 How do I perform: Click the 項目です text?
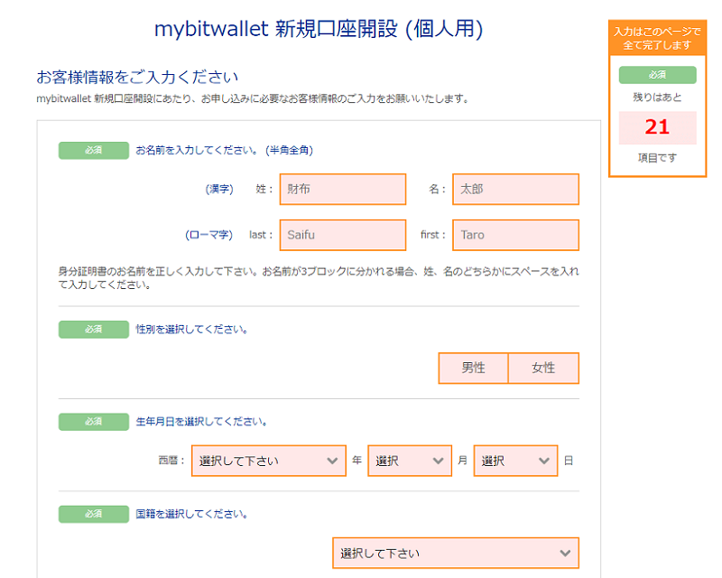pyautogui.click(x=657, y=158)
